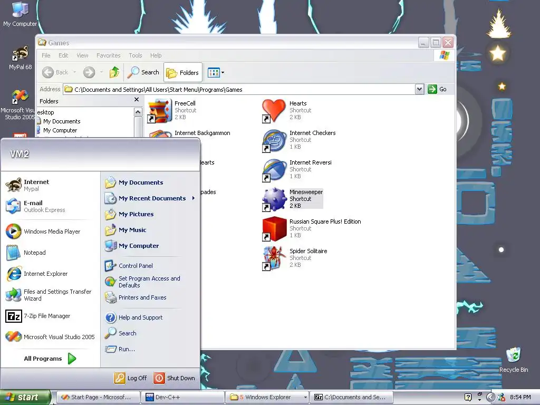
Task: Open the Tools menu
Action: click(x=136, y=55)
